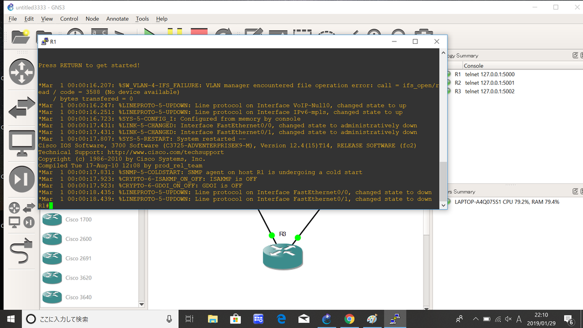
Task: Open Task View on taskbar
Action: click(189, 319)
